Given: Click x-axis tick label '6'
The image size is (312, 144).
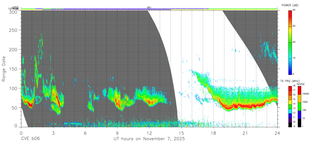Looking at the screenshot, I should click(85, 133).
